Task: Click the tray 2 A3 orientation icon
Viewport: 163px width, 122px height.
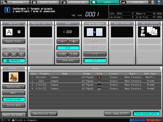Action: point(42,81)
